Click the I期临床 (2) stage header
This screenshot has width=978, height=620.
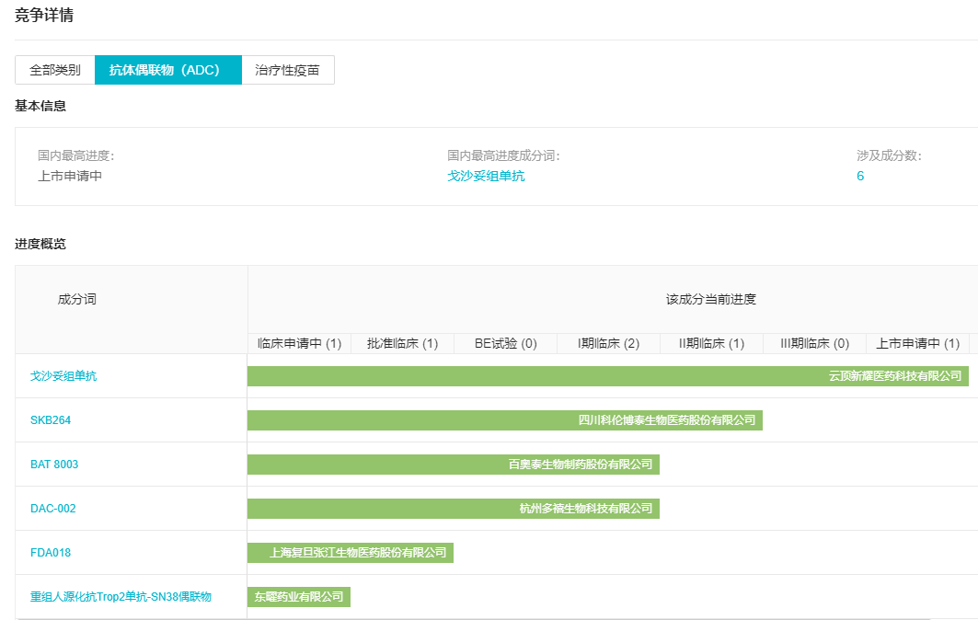point(608,344)
